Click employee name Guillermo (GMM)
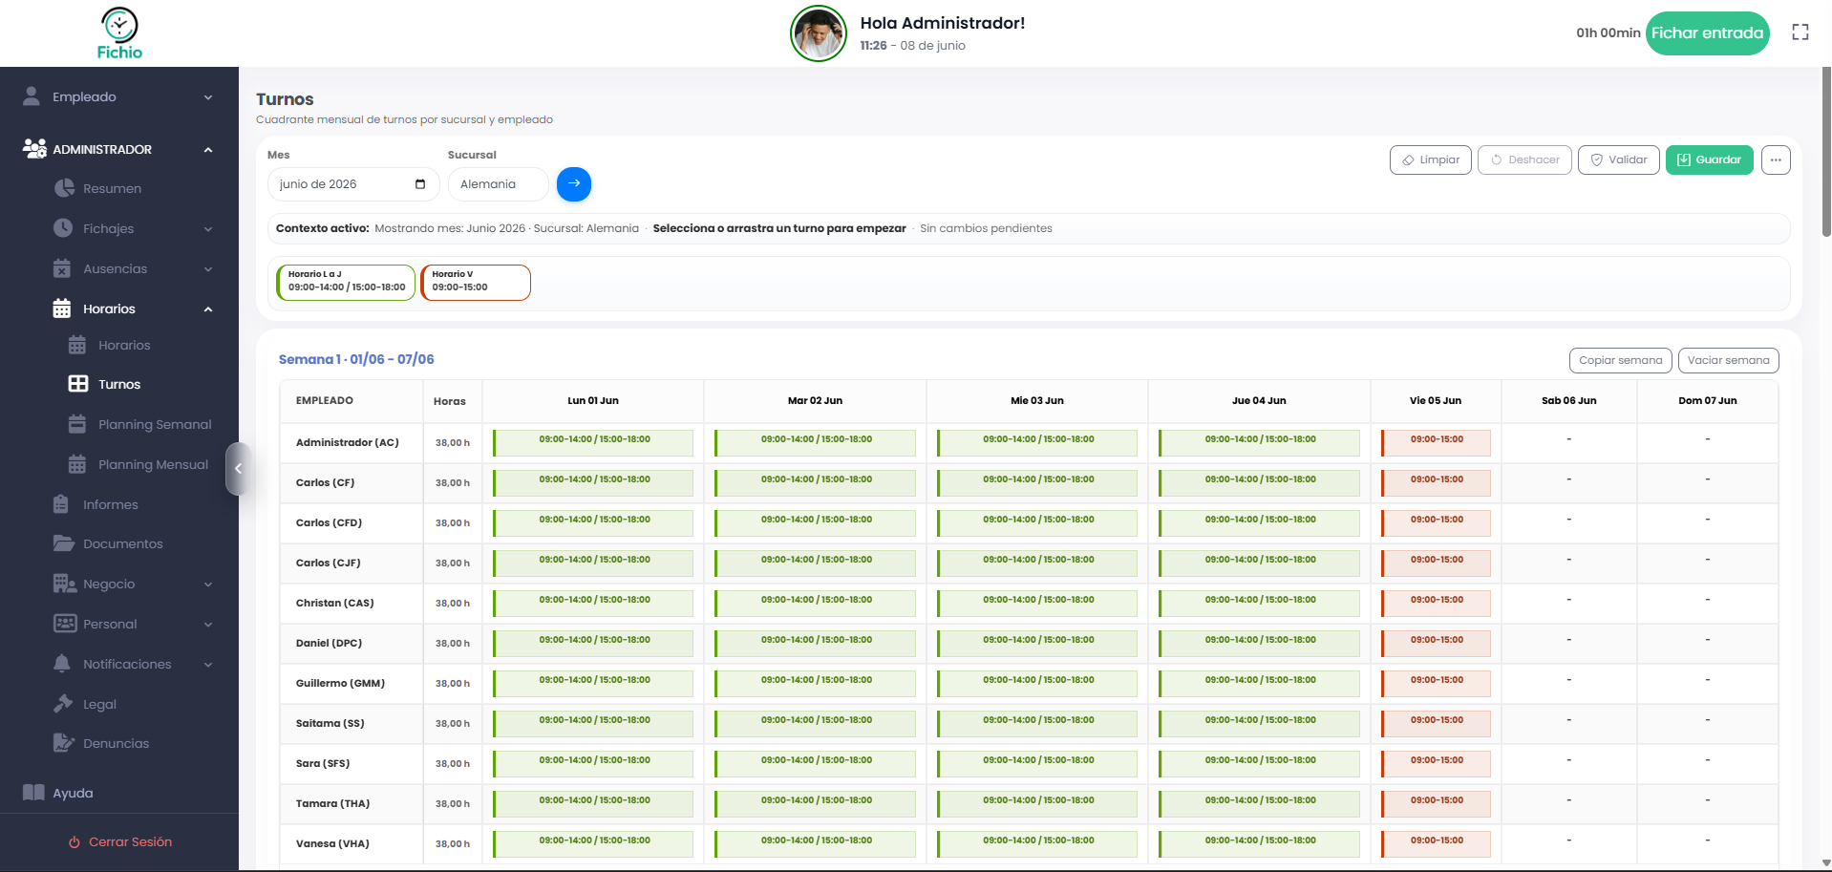The image size is (1832, 872). (x=340, y=684)
